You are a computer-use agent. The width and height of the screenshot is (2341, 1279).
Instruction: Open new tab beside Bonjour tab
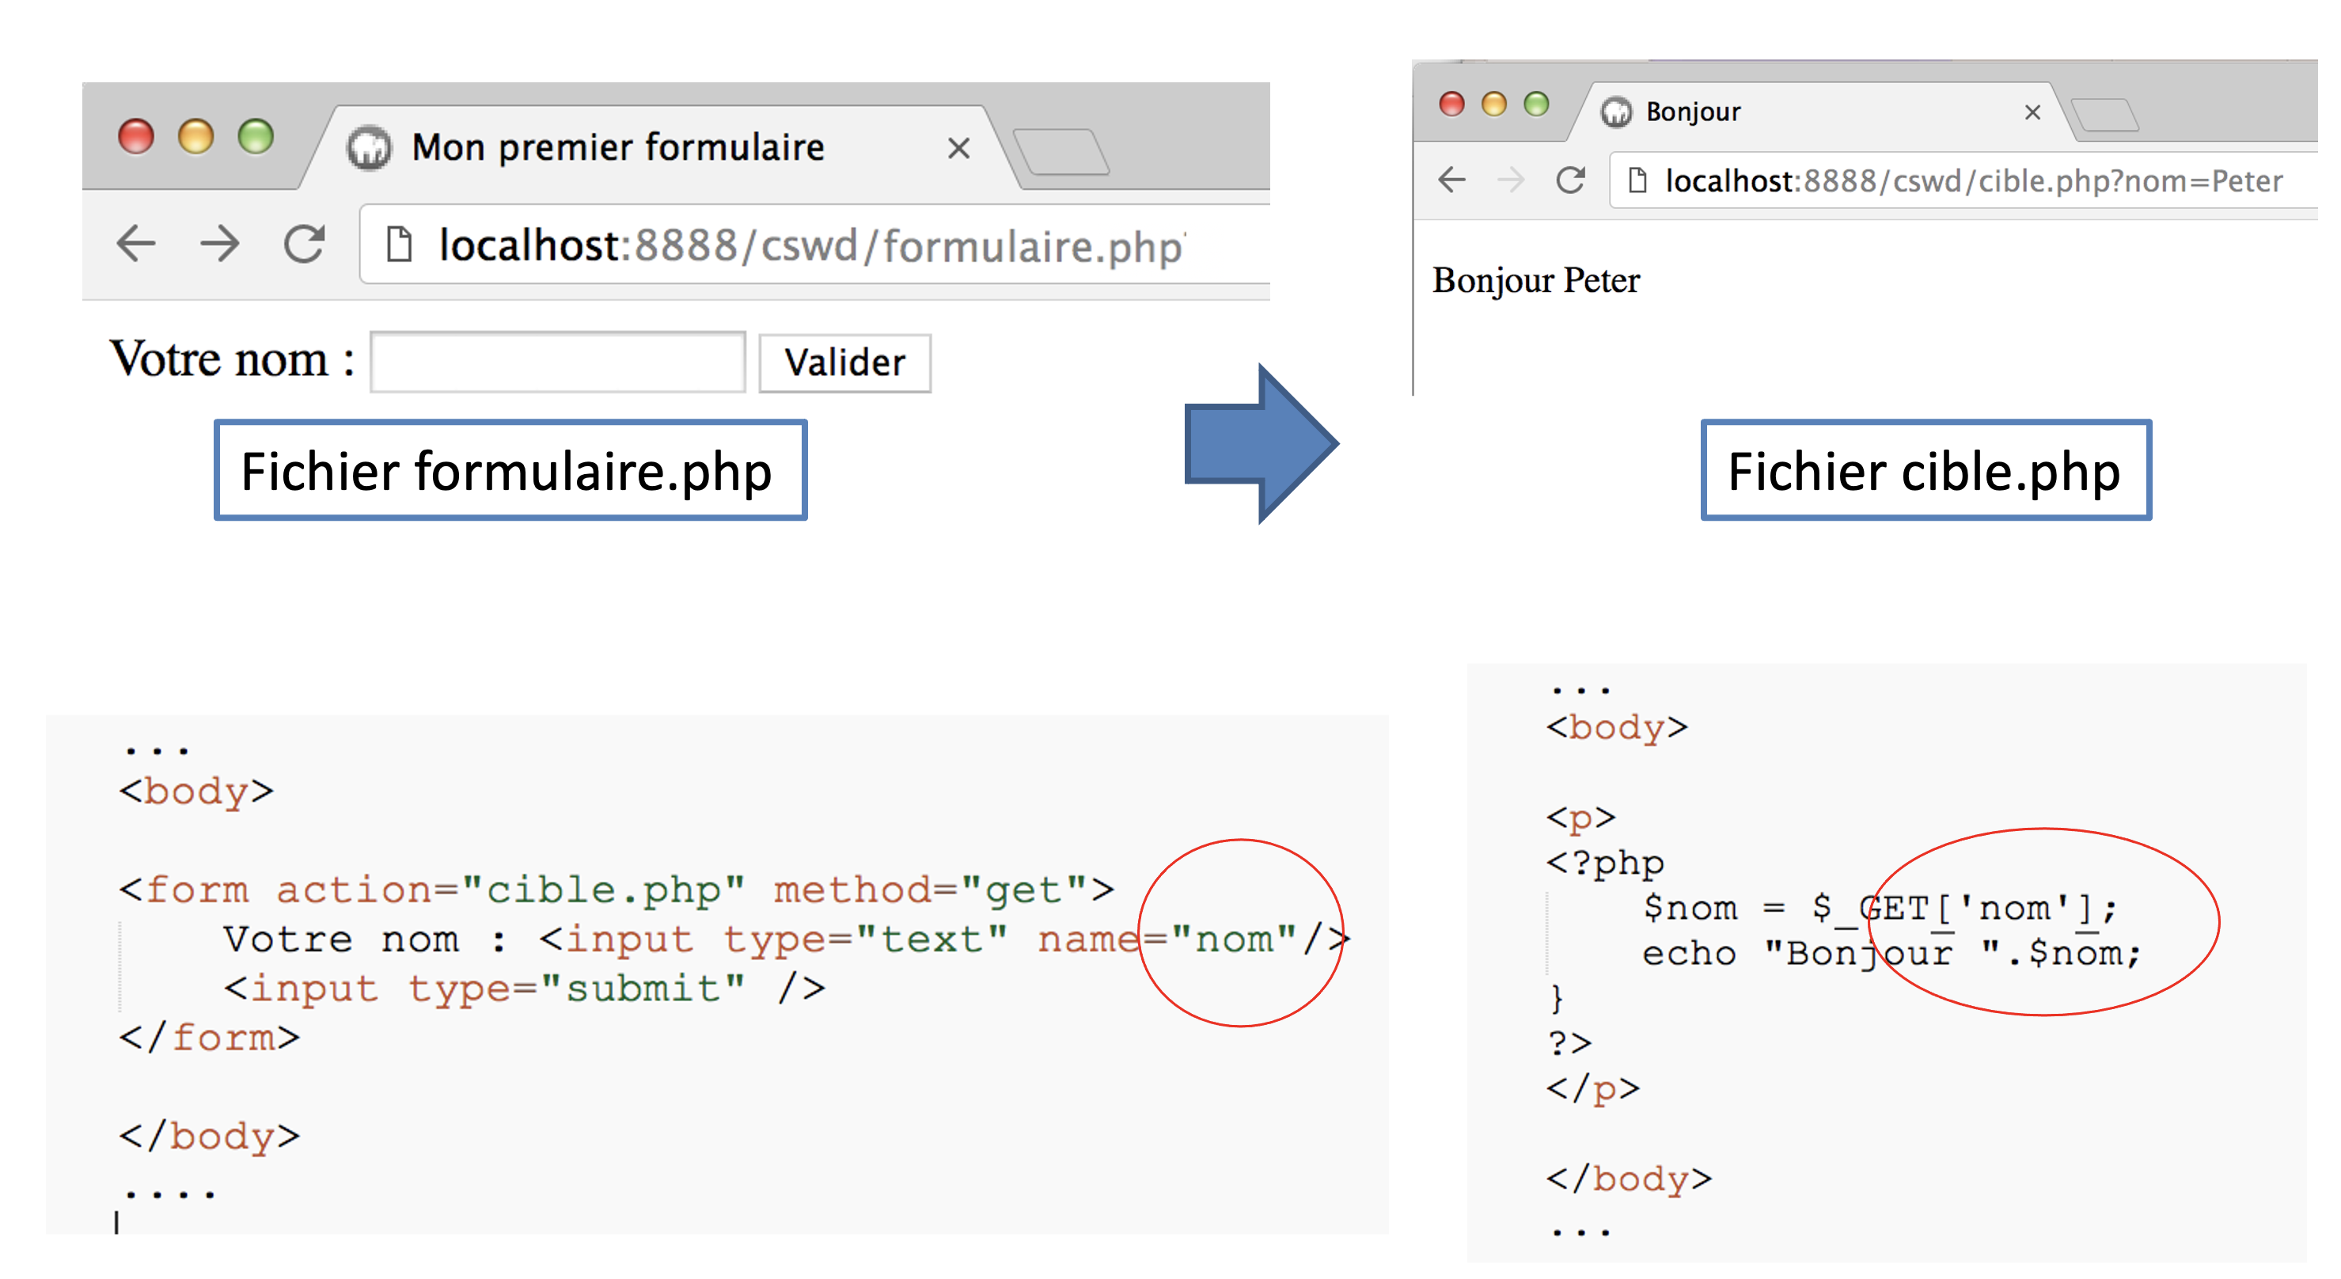[2104, 116]
